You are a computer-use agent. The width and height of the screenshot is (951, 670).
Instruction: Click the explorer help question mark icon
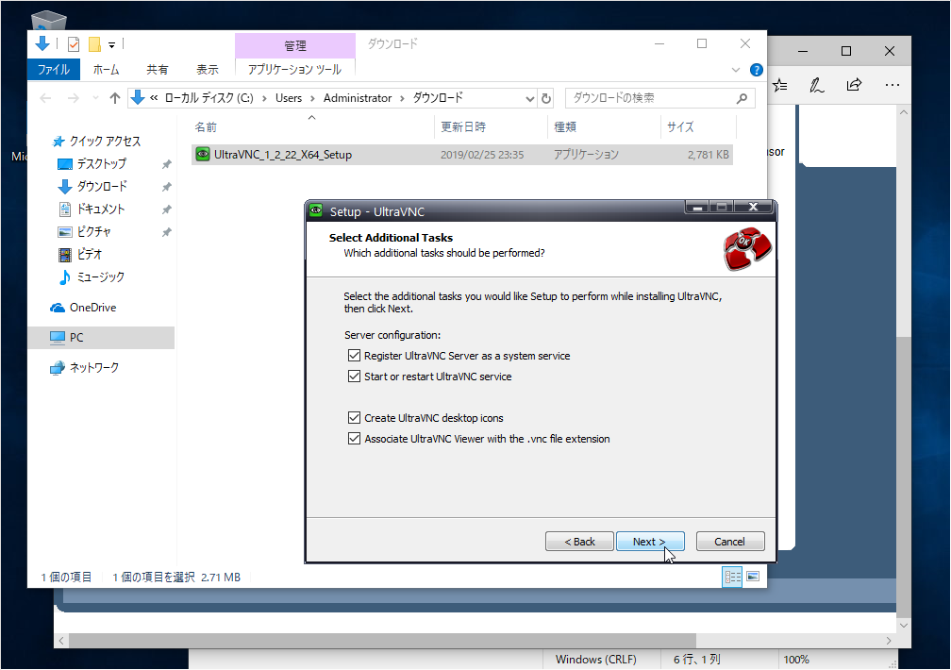pyautogui.click(x=756, y=70)
